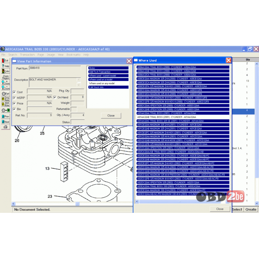Click Description field scroll down arrow

pos(79,85)
